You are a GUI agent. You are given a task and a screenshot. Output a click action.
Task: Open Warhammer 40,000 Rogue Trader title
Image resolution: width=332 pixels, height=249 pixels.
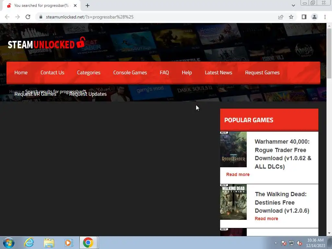(x=283, y=154)
